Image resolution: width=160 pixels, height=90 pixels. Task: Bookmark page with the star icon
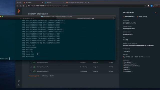coord(145,6)
